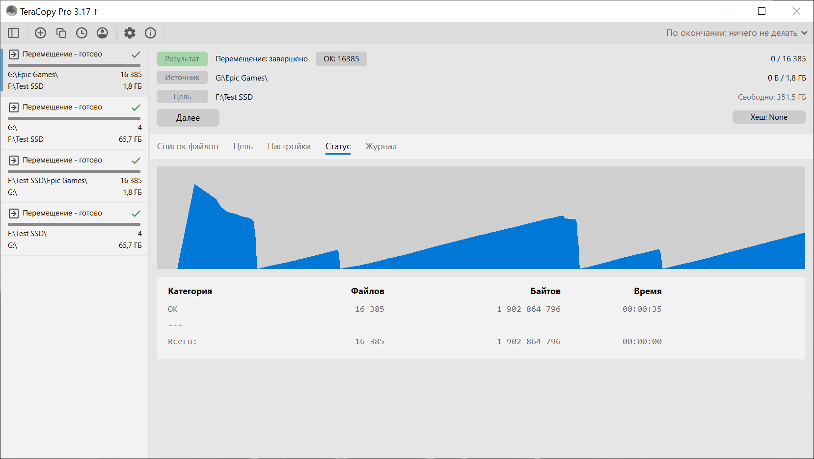Click the copy files icon in toolbar
Image resolution: width=814 pixels, height=459 pixels.
click(x=61, y=33)
